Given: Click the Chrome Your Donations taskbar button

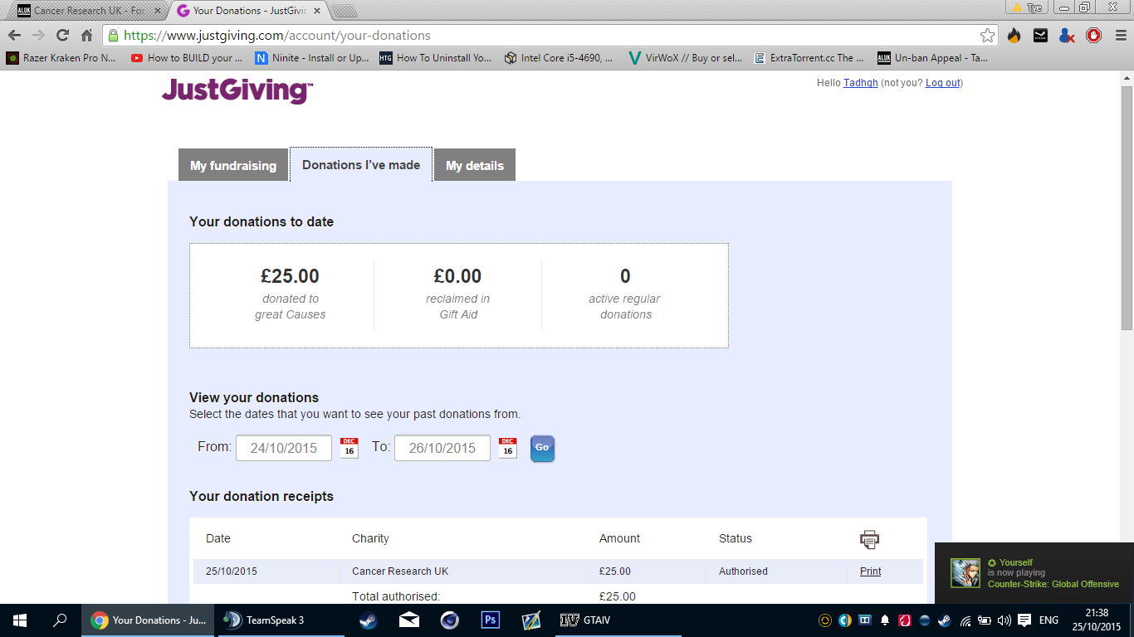Looking at the screenshot, I should [x=149, y=620].
